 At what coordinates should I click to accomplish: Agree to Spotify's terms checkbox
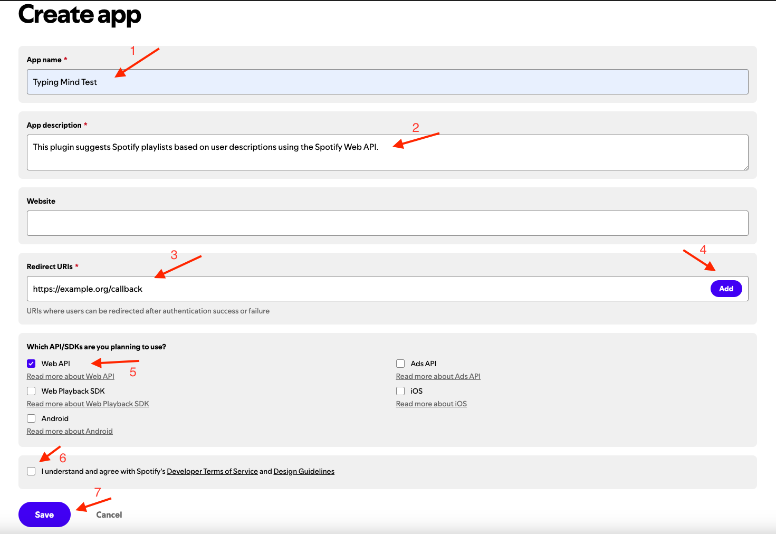pyautogui.click(x=31, y=471)
